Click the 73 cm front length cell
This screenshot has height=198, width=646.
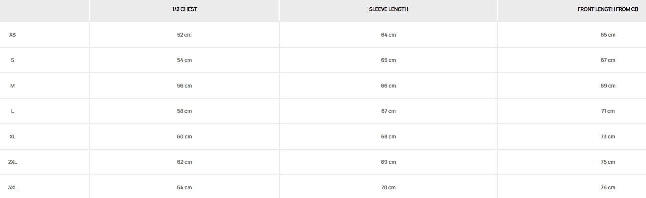click(608, 137)
